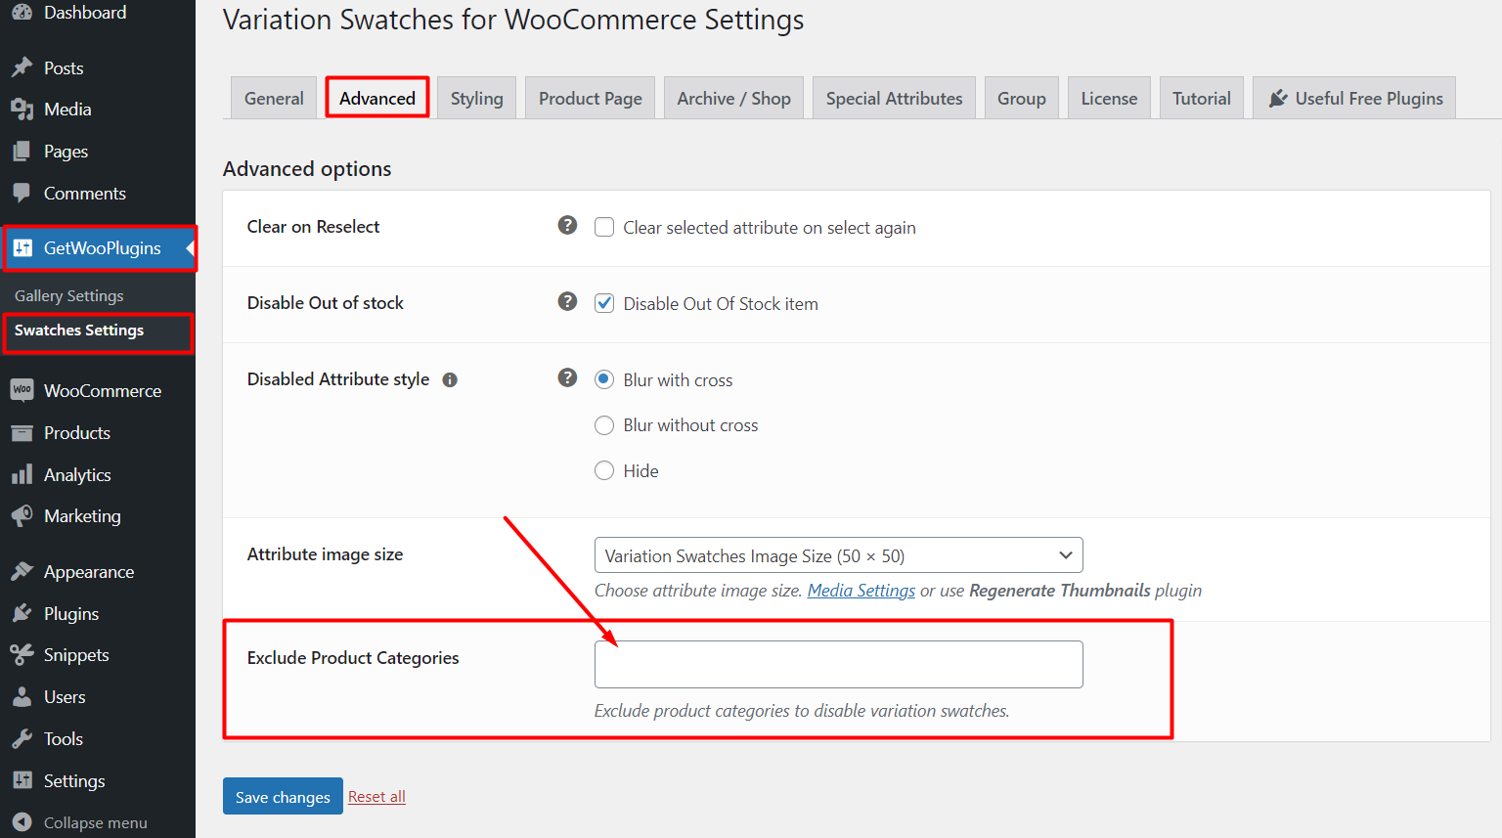1502x838 pixels.
Task: Click the Regenerate Thumbnails text
Action: [x=1060, y=590]
